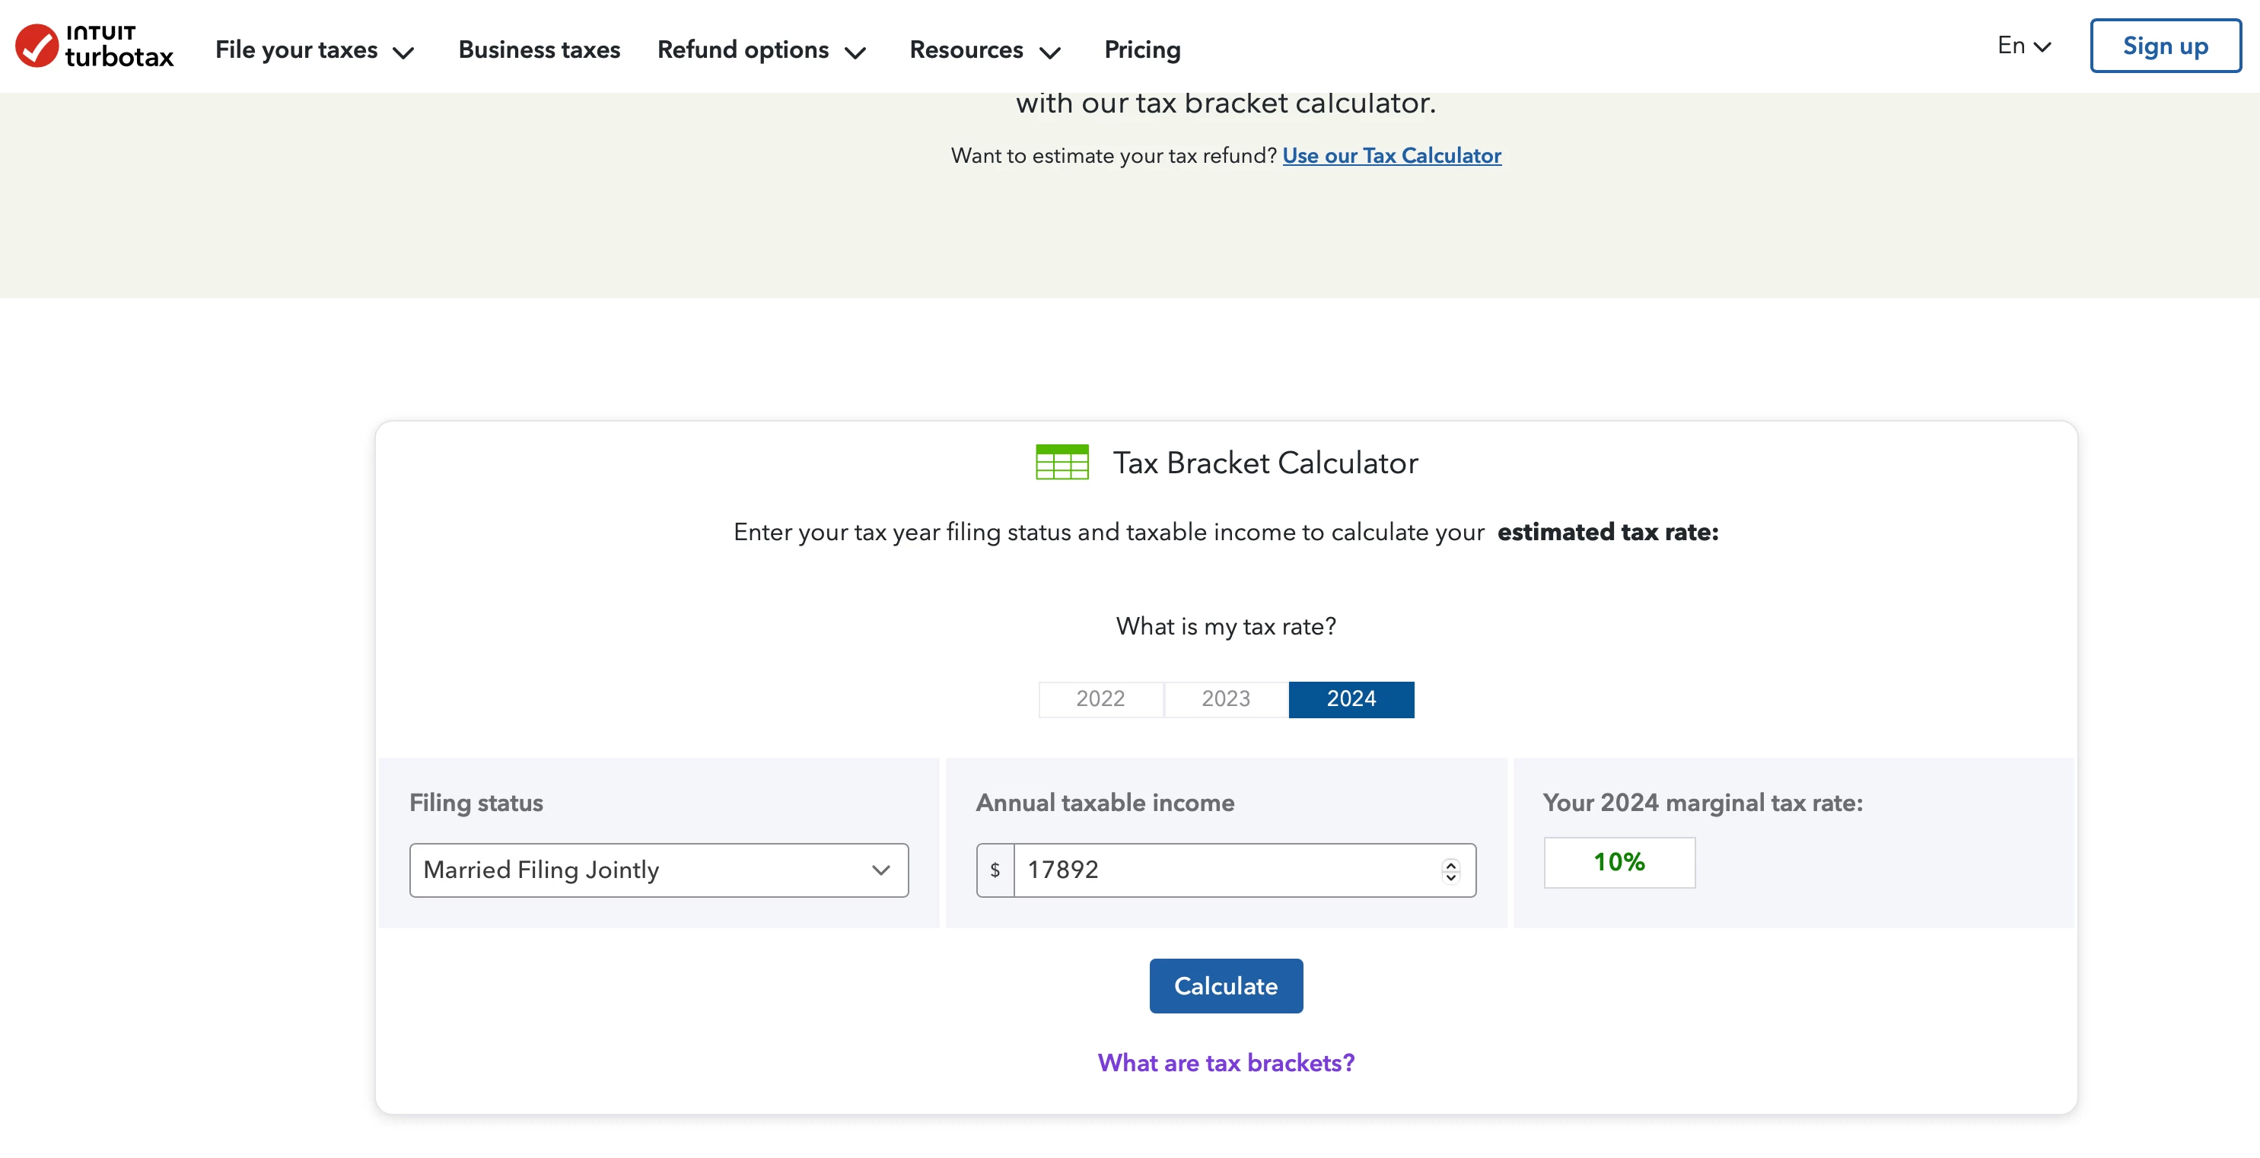Click the green tax bracket table icon
This screenshot has height=1158, width=2260.
[x=1062, y=463]
